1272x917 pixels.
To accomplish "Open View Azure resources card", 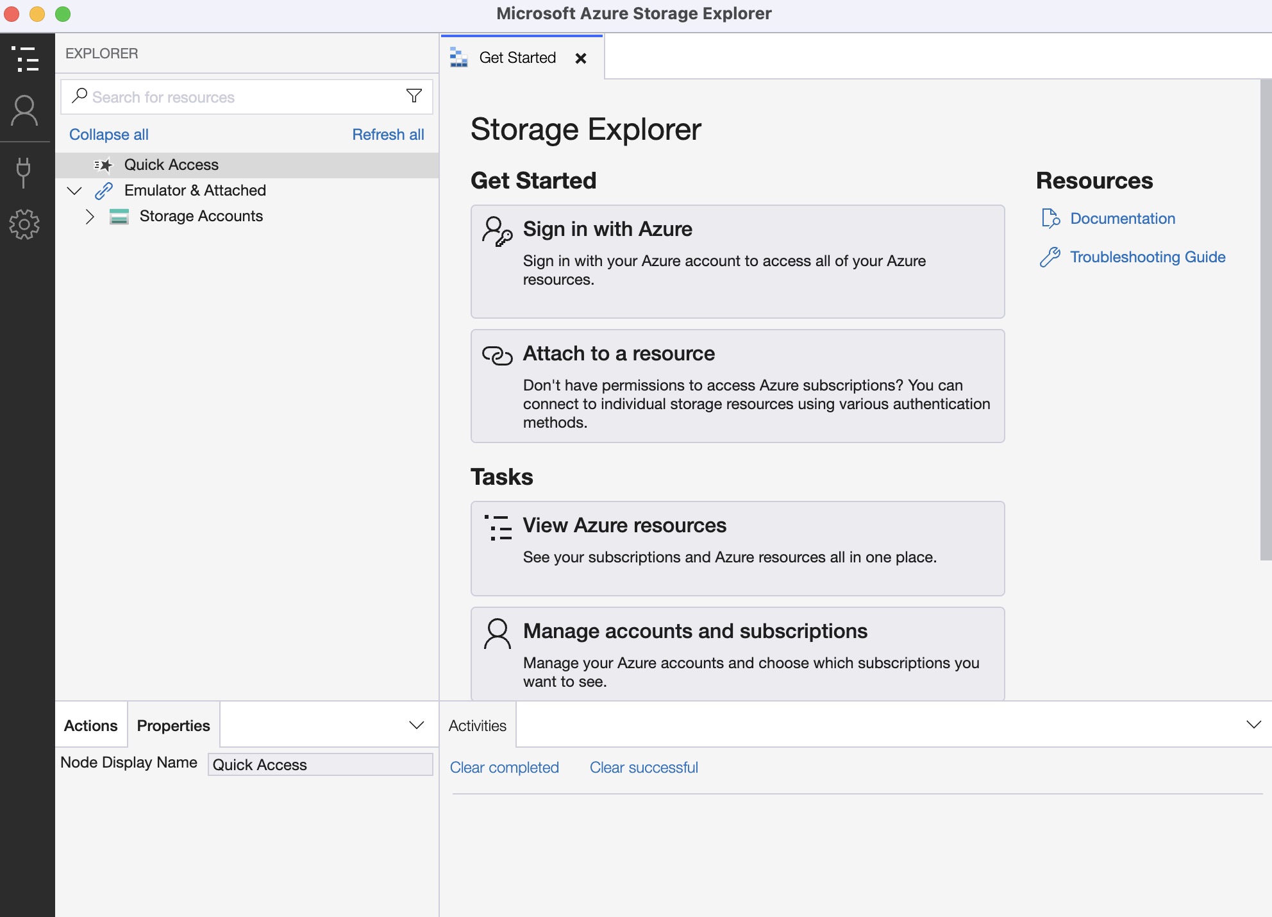I will point(737,549).
